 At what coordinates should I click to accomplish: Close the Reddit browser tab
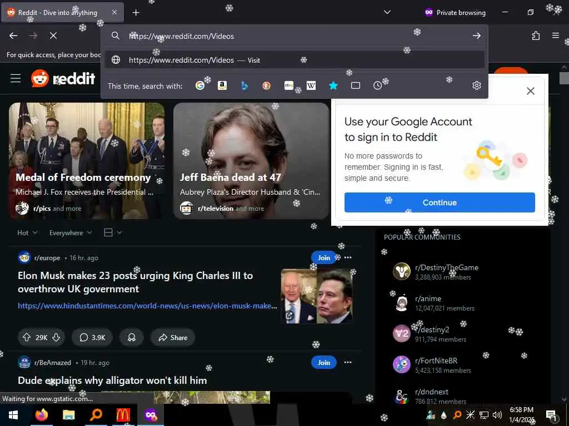[114, 12]
